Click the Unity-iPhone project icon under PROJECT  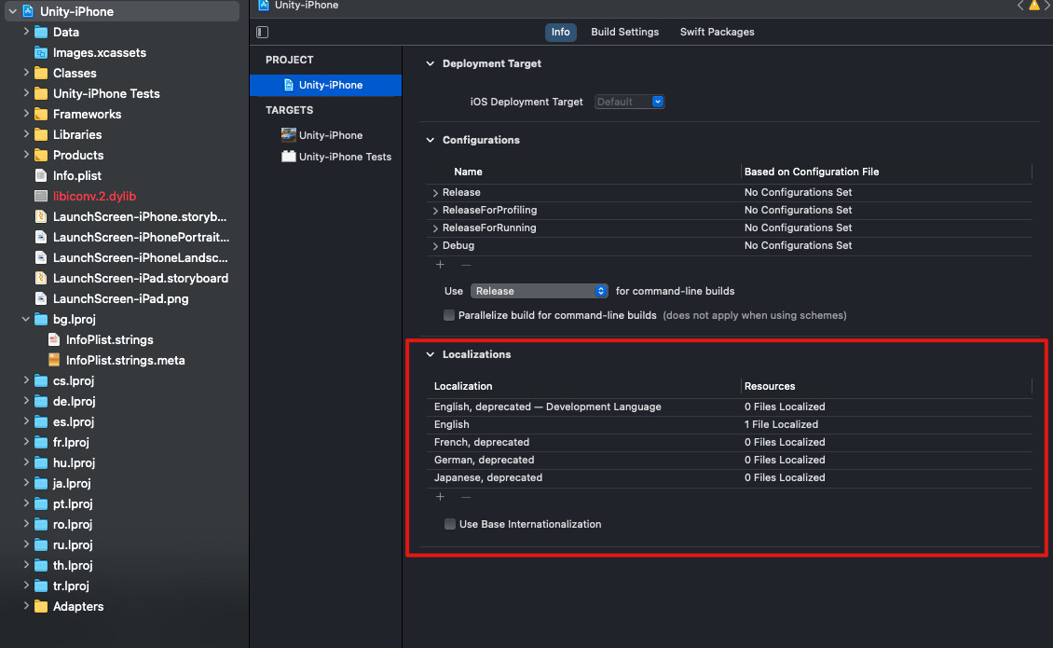[x=288, y=85]
